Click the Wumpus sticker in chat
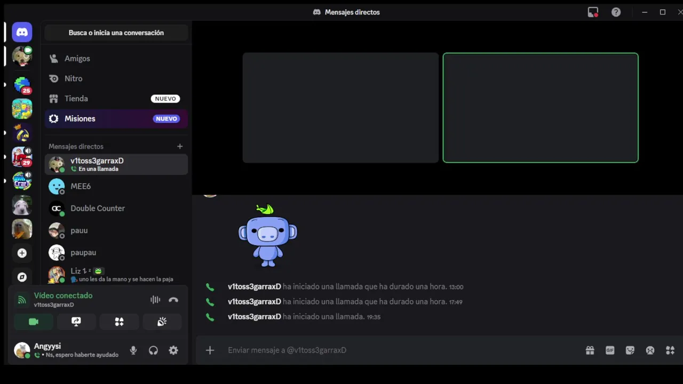 267,235
